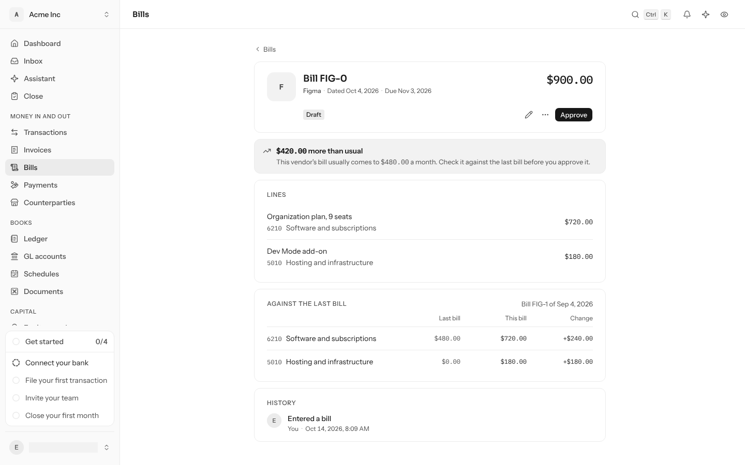This screenshot has height=465, width=745.
Task: Select Connect your bank step
Action: point(60,363)
